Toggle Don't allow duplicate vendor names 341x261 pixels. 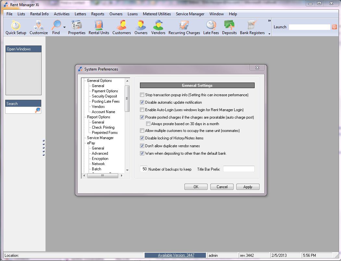point(142,146)
